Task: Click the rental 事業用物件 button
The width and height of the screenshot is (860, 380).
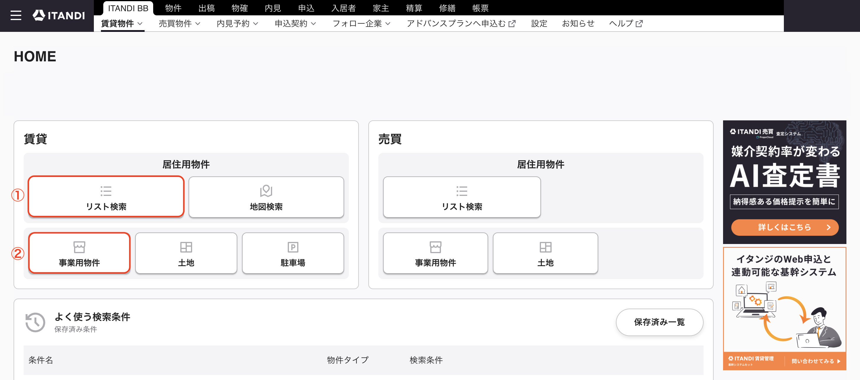Action: coord(79,253)
